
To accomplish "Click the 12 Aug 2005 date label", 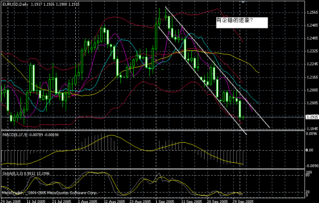I will tap(114, 201).
